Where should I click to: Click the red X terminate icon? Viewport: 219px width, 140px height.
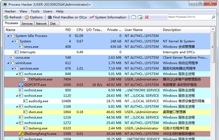point(147,17)
